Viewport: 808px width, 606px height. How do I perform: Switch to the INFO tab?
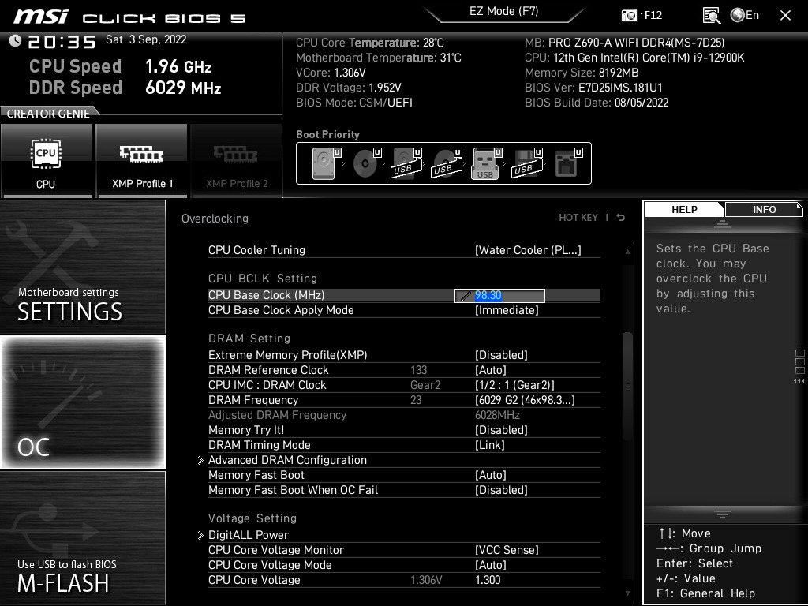click(764, 209)
